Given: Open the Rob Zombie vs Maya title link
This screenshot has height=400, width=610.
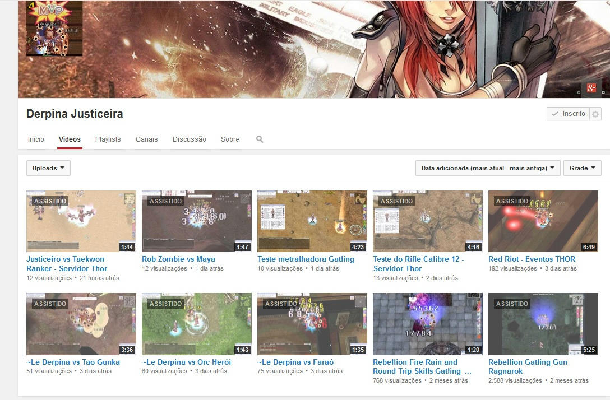Looking at the screenshot, I should coord(178,259).
